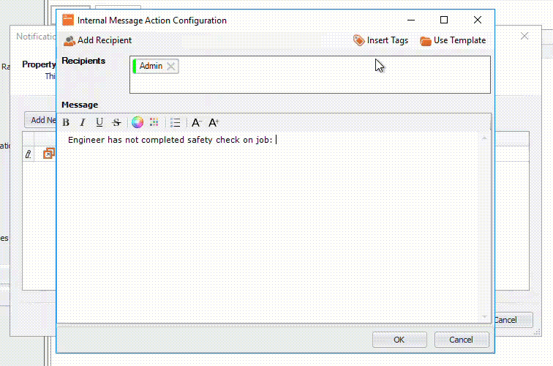Open the font color wheel picker
Screen dimensions: 553x366
tap(138, 122)
